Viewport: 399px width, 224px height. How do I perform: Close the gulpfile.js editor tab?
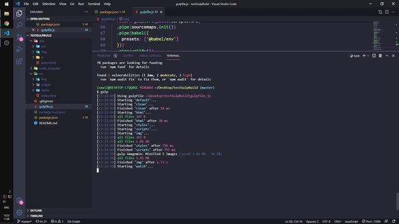[x=161, y=12]
